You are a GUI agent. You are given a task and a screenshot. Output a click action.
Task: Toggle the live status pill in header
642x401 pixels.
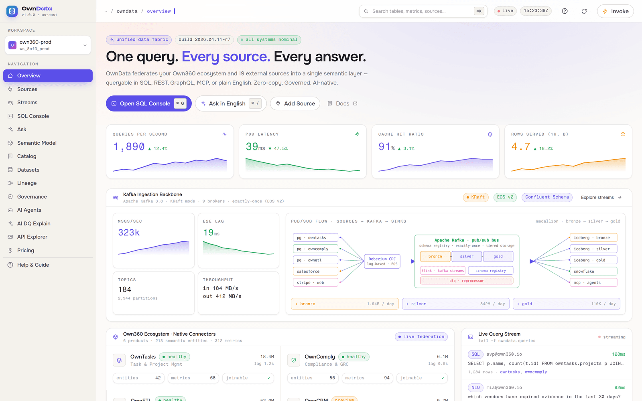[x=505, y=11]
